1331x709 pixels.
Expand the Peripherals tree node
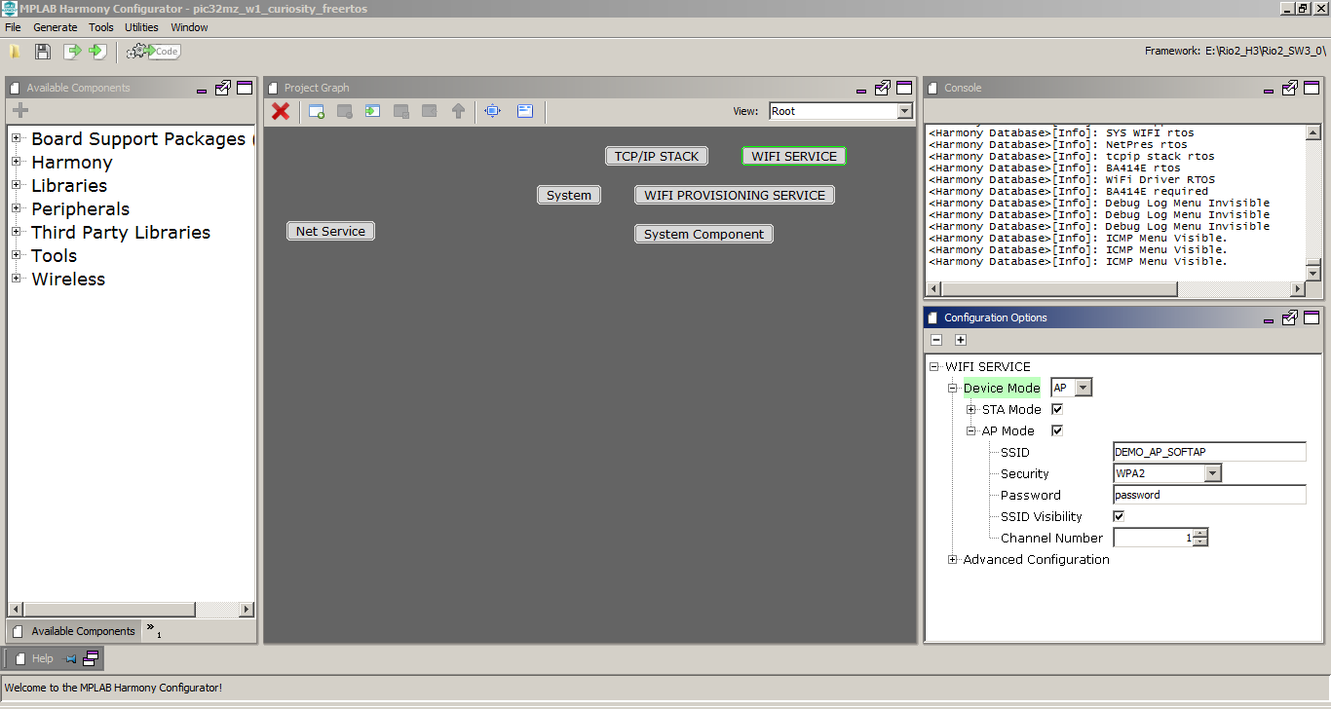coord(17,208)
